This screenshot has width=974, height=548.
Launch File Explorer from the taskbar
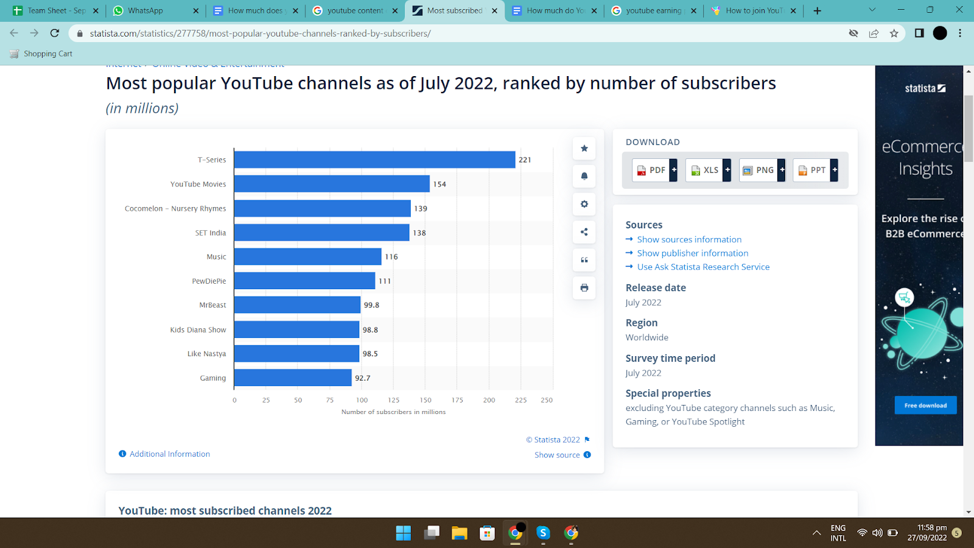point(459,533)
